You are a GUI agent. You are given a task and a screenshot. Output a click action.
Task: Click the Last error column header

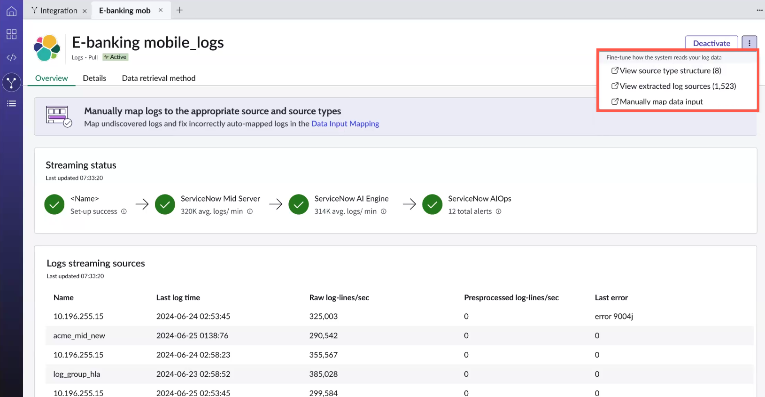click(611, 297)
